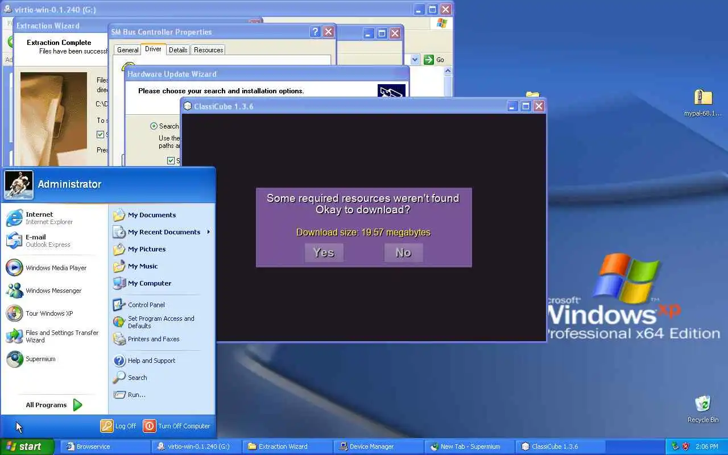Click scroll up arrow in virtio-win window
This screenshot has width=728, height=455.
click(448, 71)
